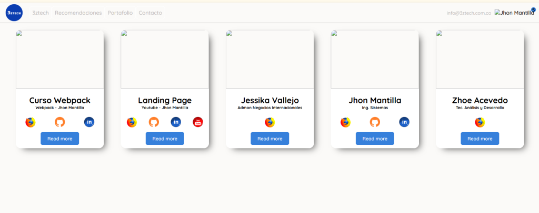Click Read more on Jhon Mantilla card
Image resolution: width=539 pixels, height=213 pixels.
pos(375,139)
